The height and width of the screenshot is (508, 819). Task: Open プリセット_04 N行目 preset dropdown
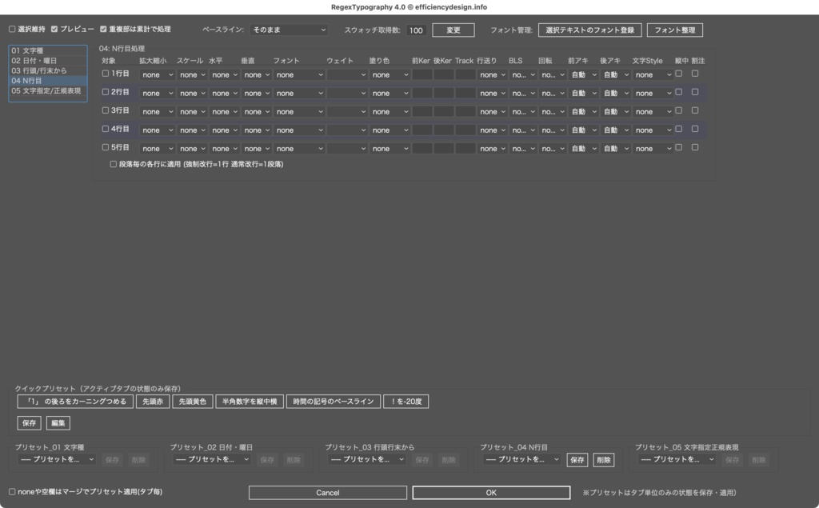coord(521,459)
